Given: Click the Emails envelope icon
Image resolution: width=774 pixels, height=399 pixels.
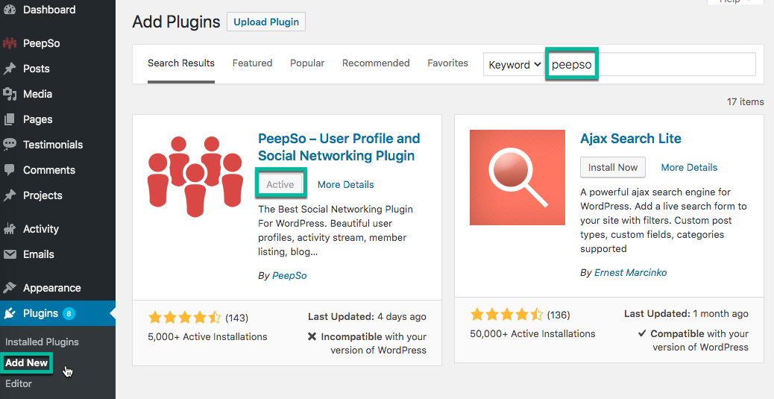Looking at the screenshot, I should point(10,254).
